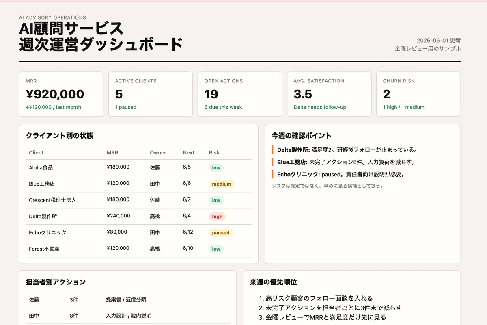487x325 pixels.
Task: Select the Alpha食品 client name
Action: [x=41, y=167]
